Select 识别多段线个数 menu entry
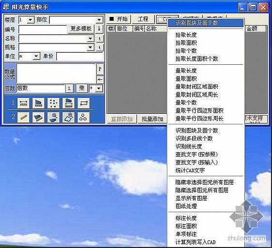 click(x=206, y=138)
